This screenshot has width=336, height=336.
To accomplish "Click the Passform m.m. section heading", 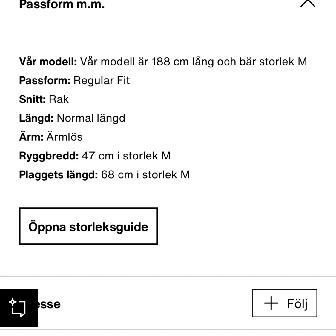I will pos(62,4).
